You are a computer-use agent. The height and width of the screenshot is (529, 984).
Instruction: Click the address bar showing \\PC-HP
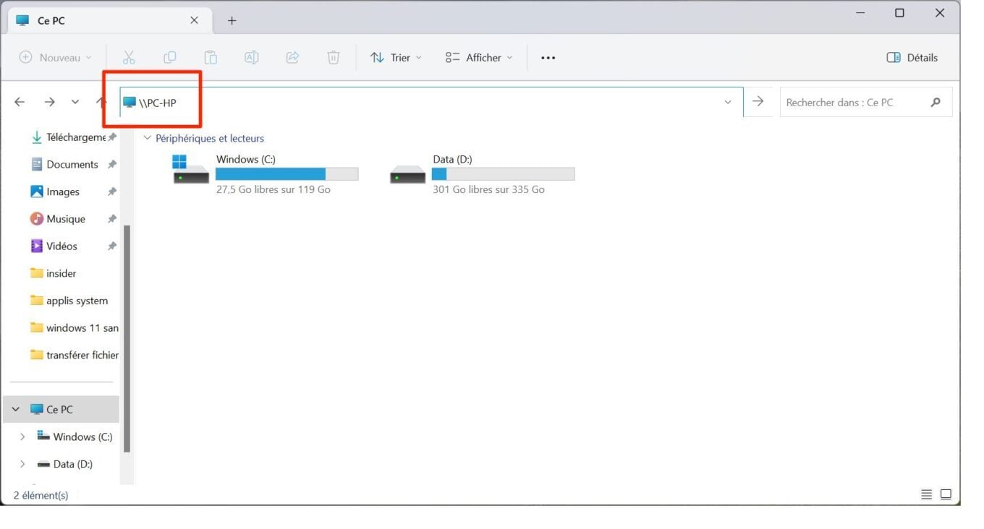pyautogui.click(x=431, y=102)
